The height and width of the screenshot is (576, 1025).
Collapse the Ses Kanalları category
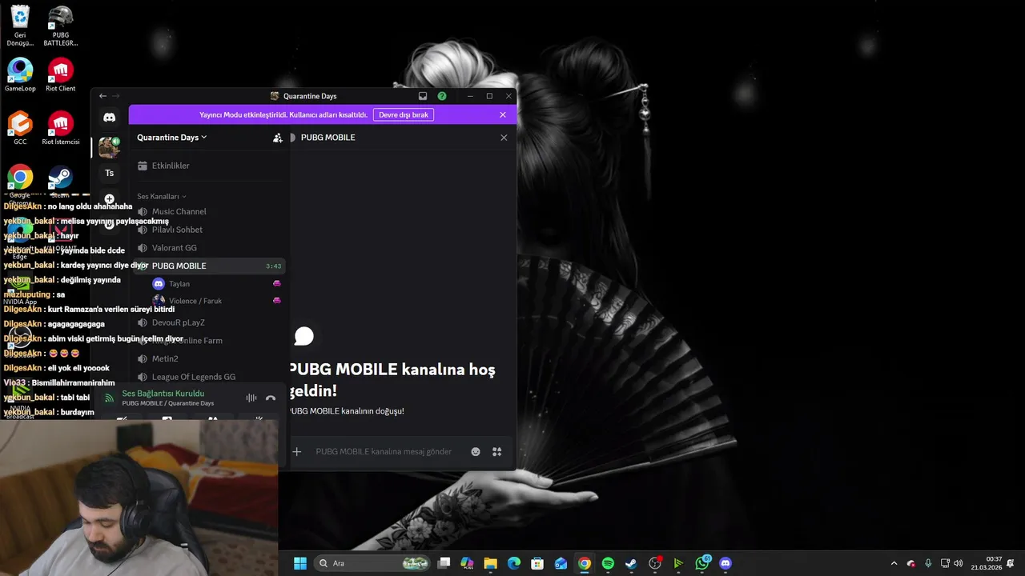tap(161, 196)
